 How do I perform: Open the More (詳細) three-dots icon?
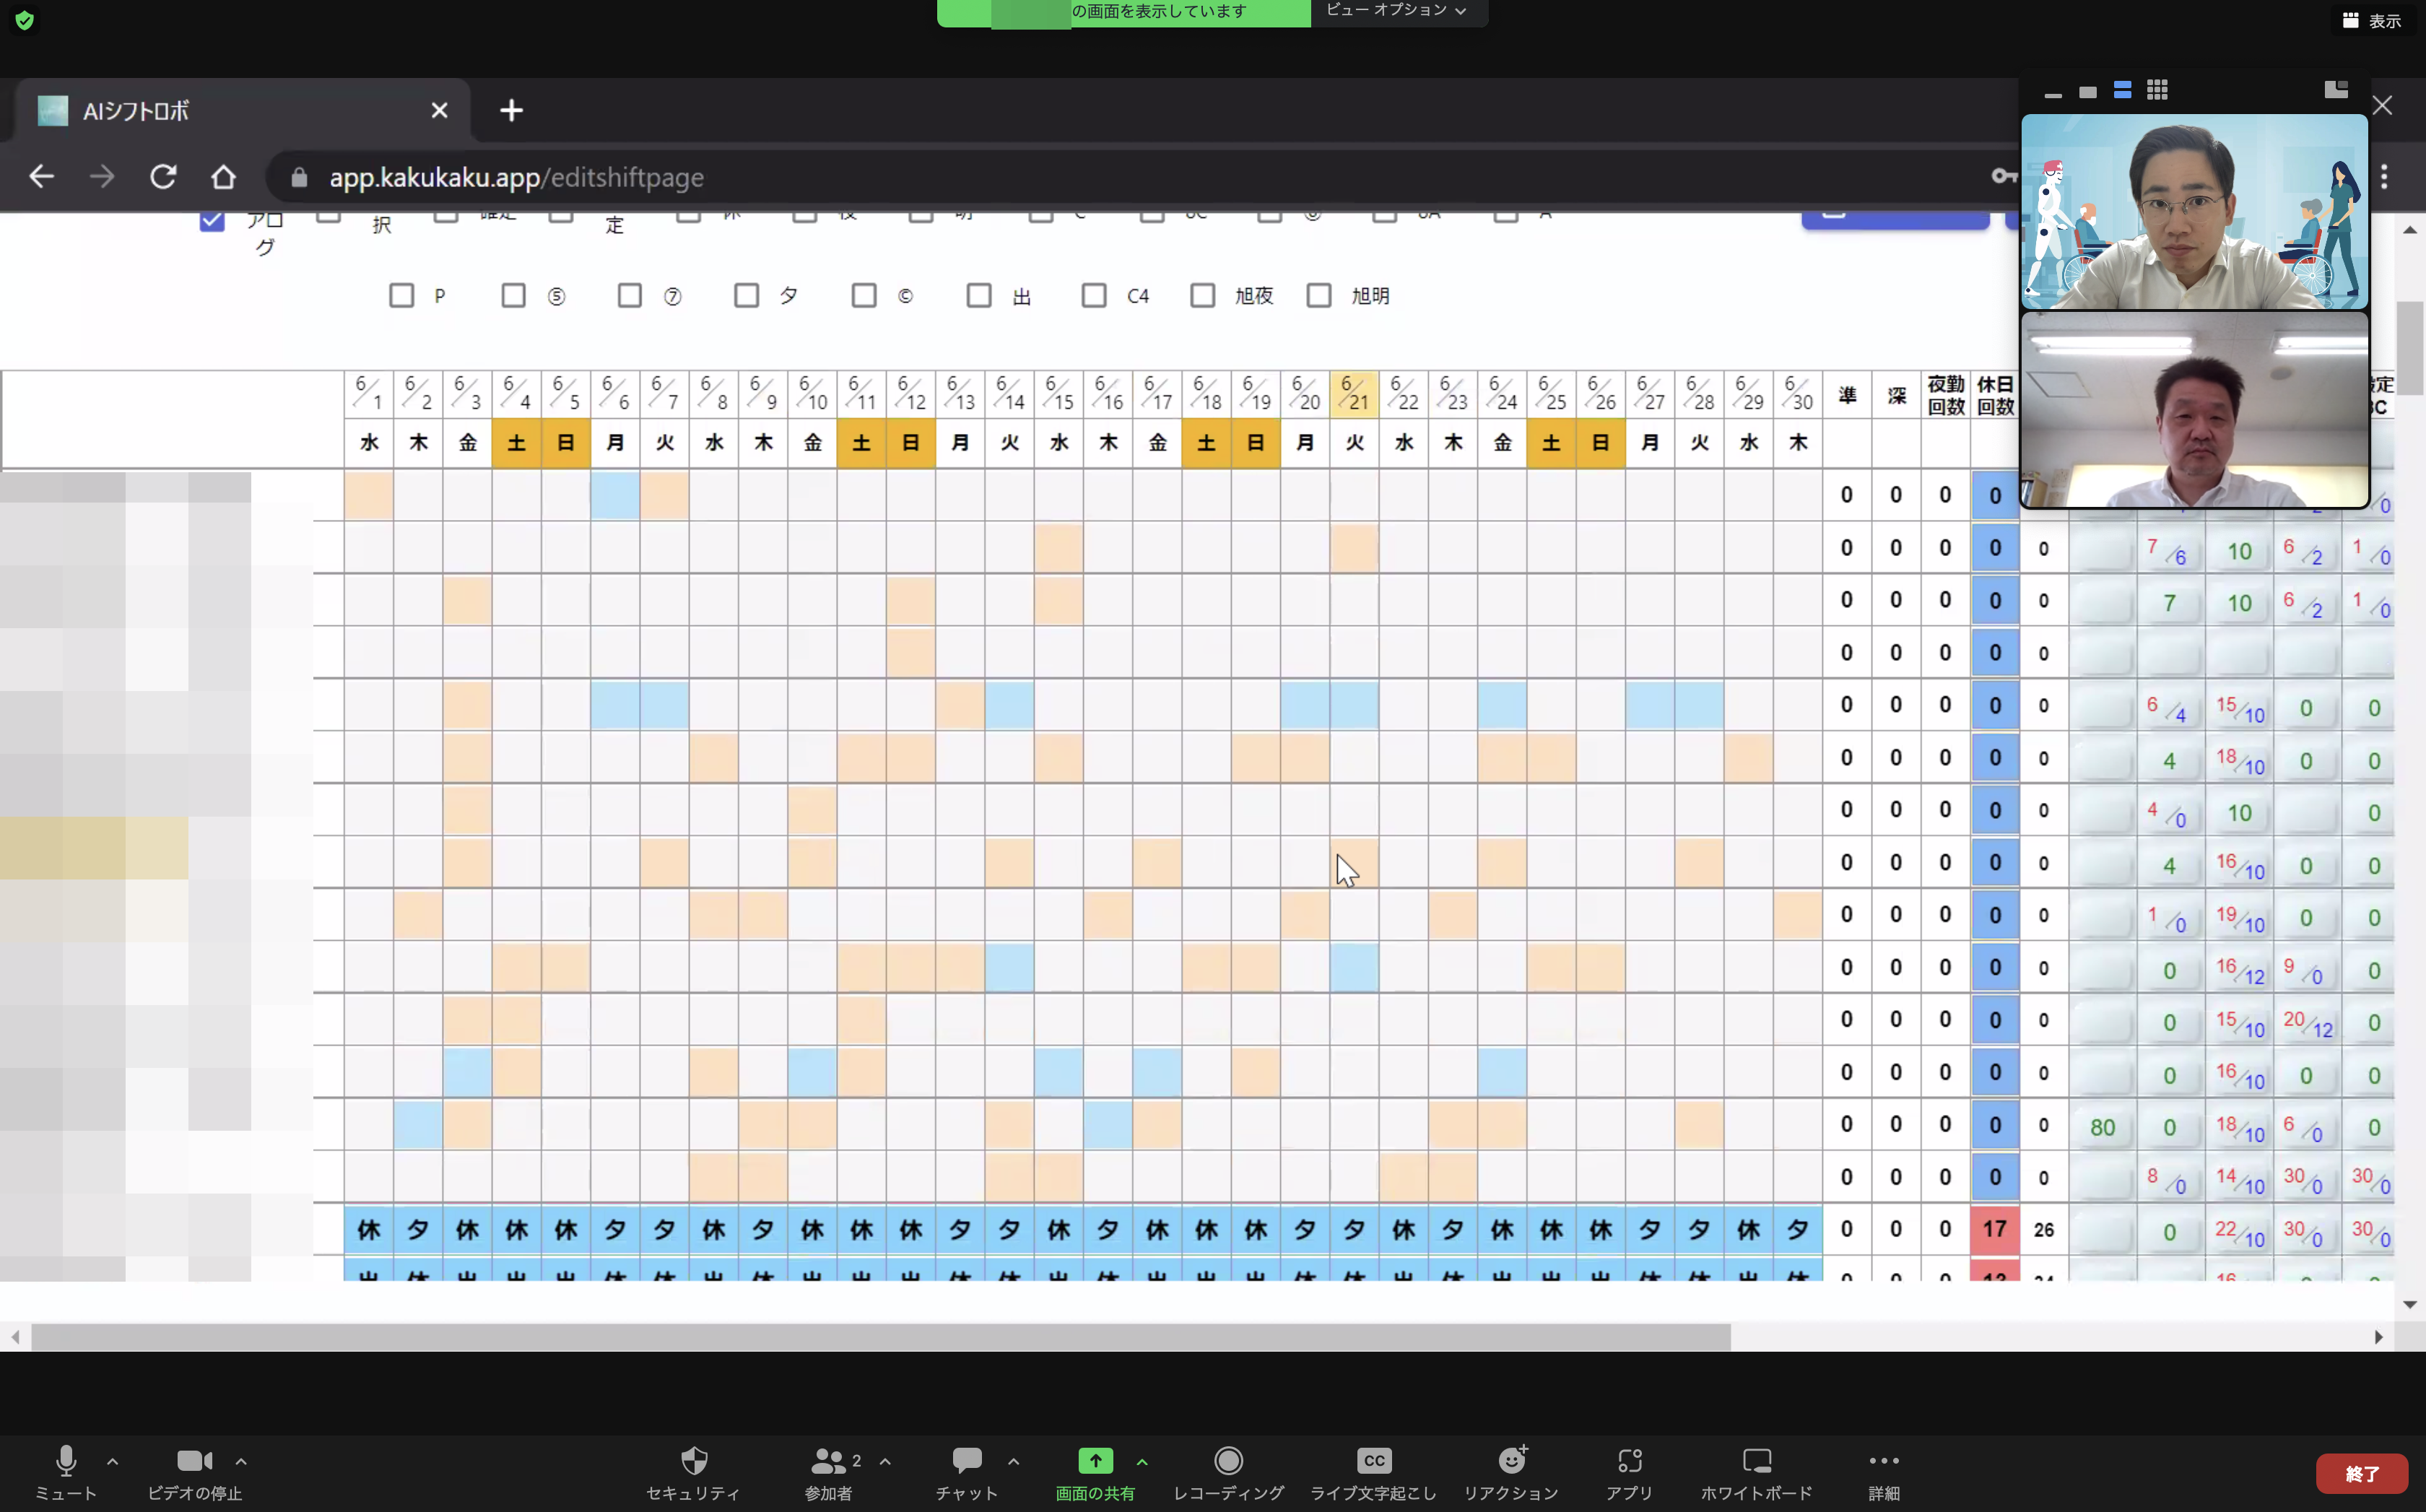1884,1461
